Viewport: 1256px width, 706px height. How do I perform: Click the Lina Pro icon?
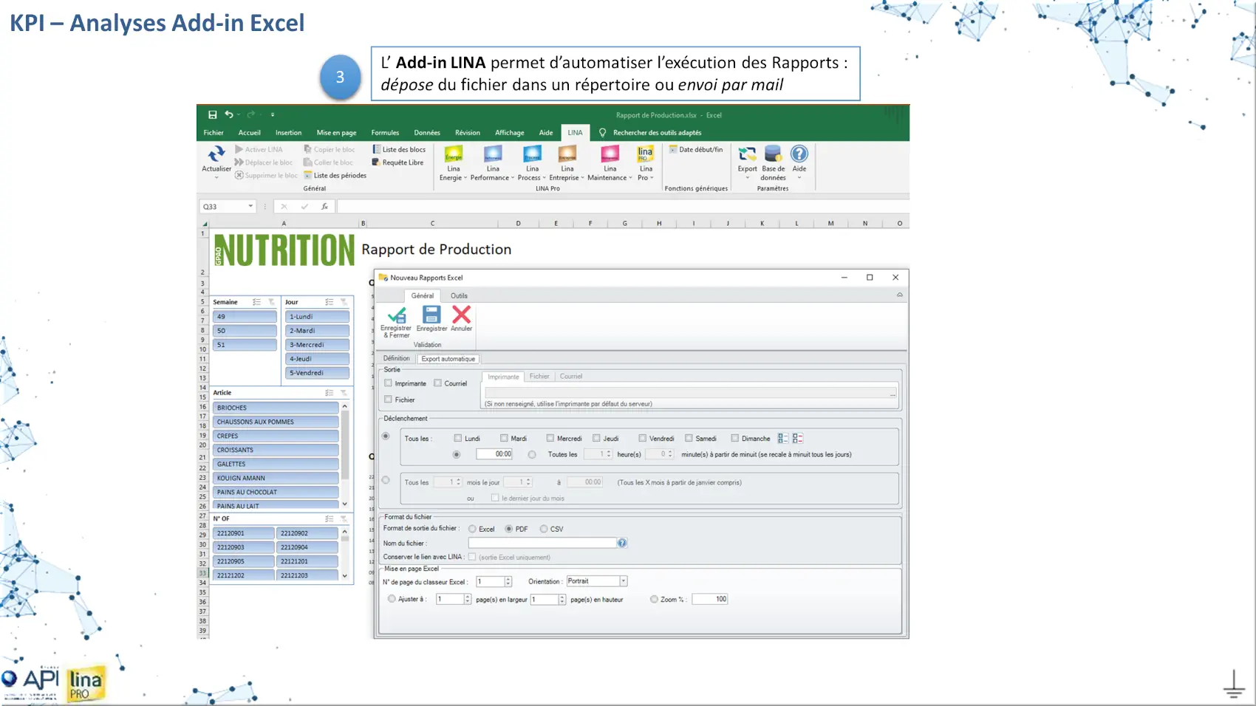click(645, 154)
